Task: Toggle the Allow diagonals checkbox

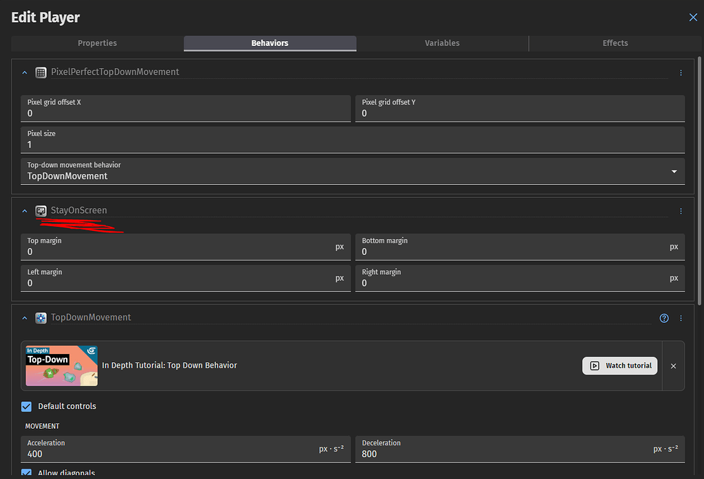Action: point(26,474)
